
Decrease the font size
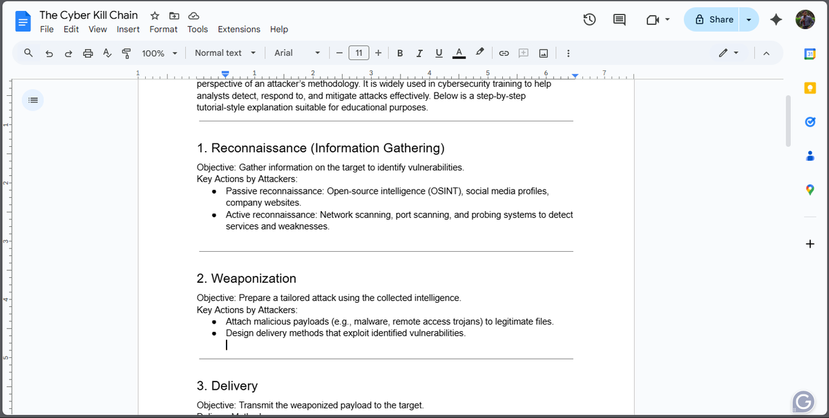coord(339,53)
